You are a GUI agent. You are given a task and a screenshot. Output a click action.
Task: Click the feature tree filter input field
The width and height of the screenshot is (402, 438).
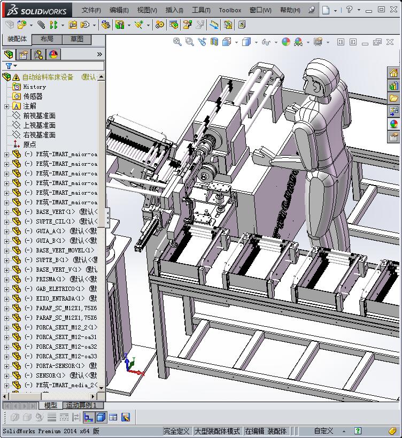pyautogui.click(x=59, y=66)
